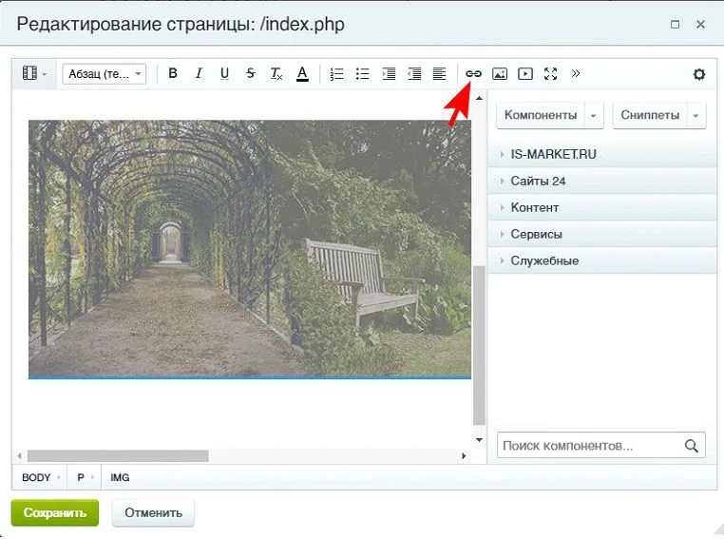This screenshot has height=539, width=724.
Task: Insert a bulleted list
Action: pyautogui.click(x=362, y=74)
